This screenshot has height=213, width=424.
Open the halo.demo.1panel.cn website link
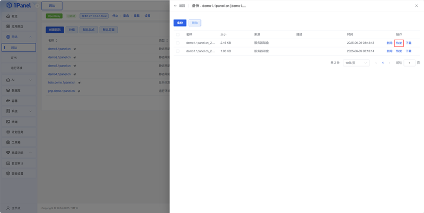tap(61, 83)
